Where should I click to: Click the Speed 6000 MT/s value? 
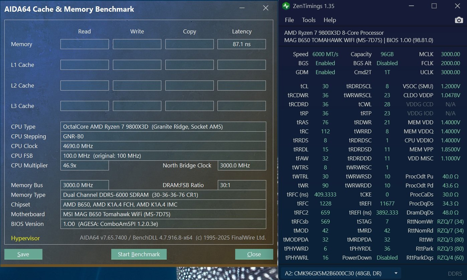(325, 54)
